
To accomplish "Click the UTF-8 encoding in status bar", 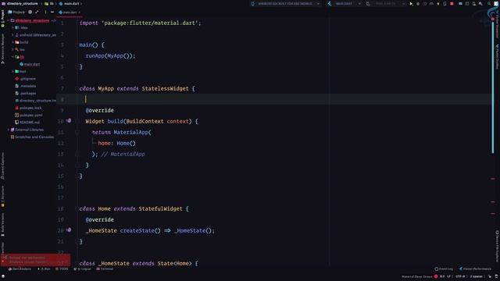I will [460, 276].
